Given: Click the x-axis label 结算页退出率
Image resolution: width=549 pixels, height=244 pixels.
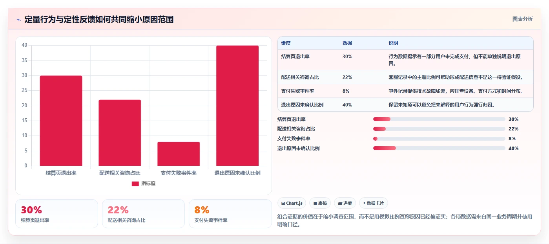Looking at the screenshot, I should coord(61,173).
